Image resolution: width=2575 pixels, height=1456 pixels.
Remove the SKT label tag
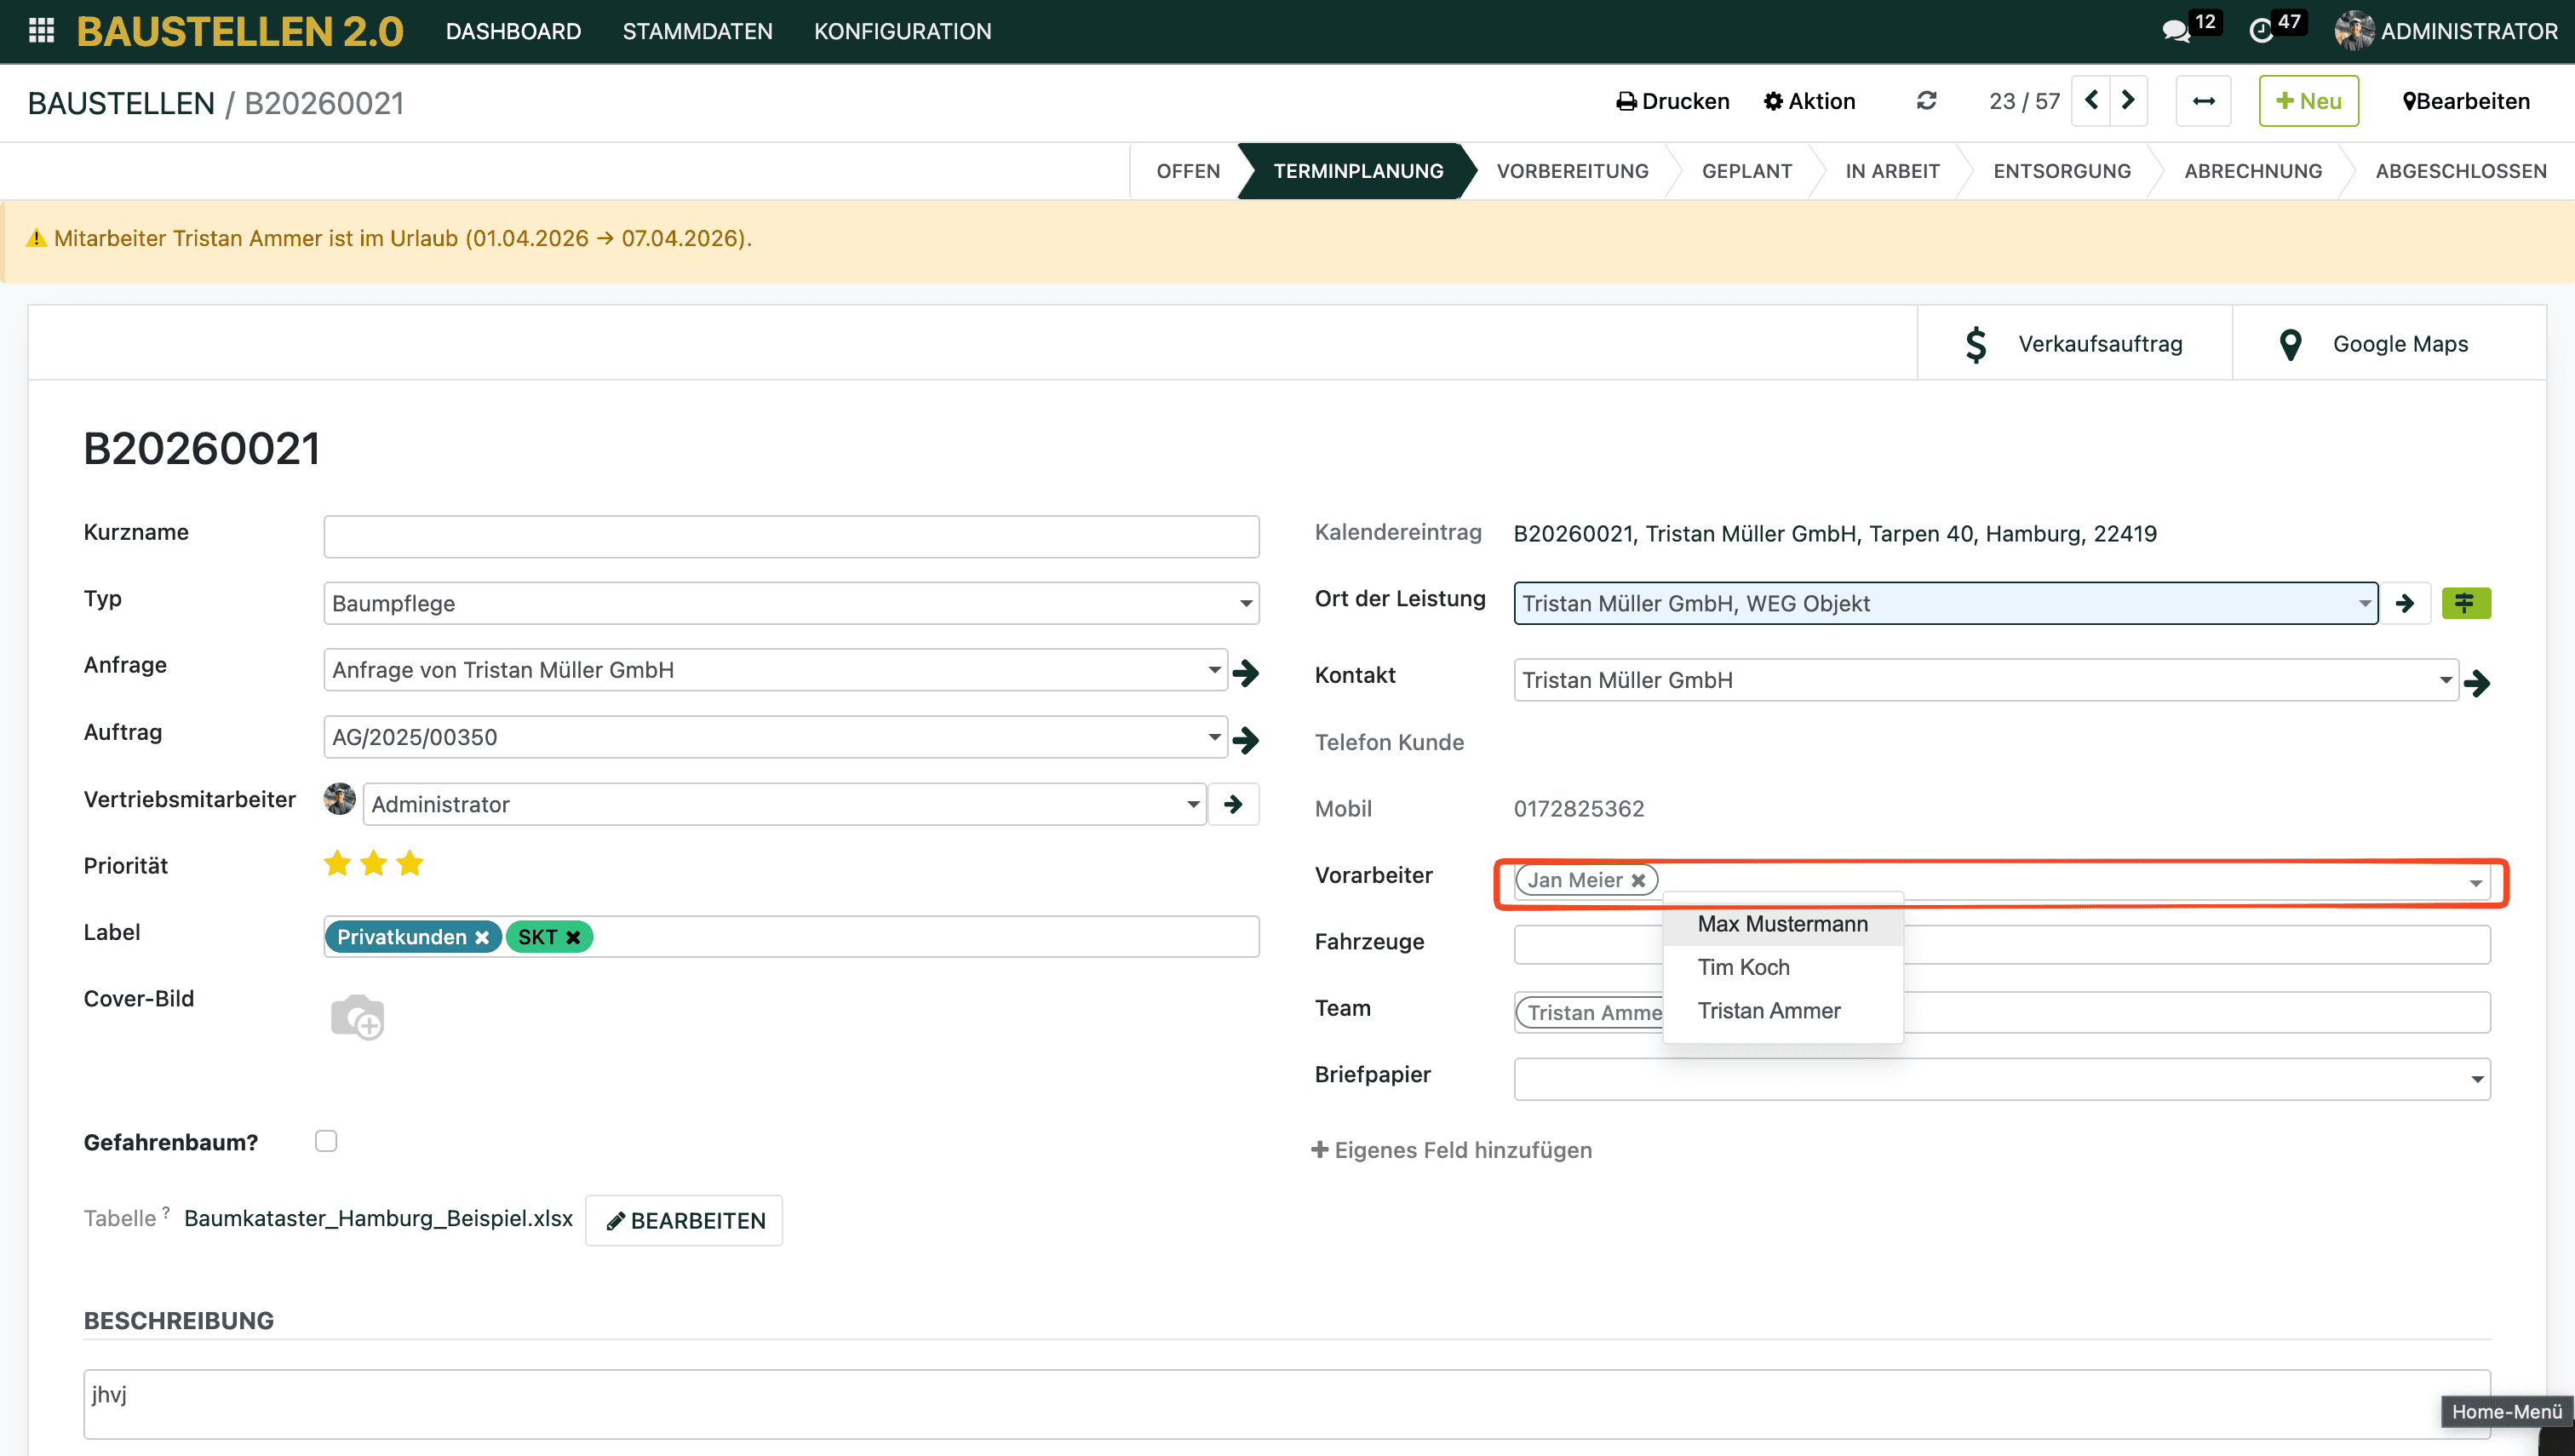[573, 937]
